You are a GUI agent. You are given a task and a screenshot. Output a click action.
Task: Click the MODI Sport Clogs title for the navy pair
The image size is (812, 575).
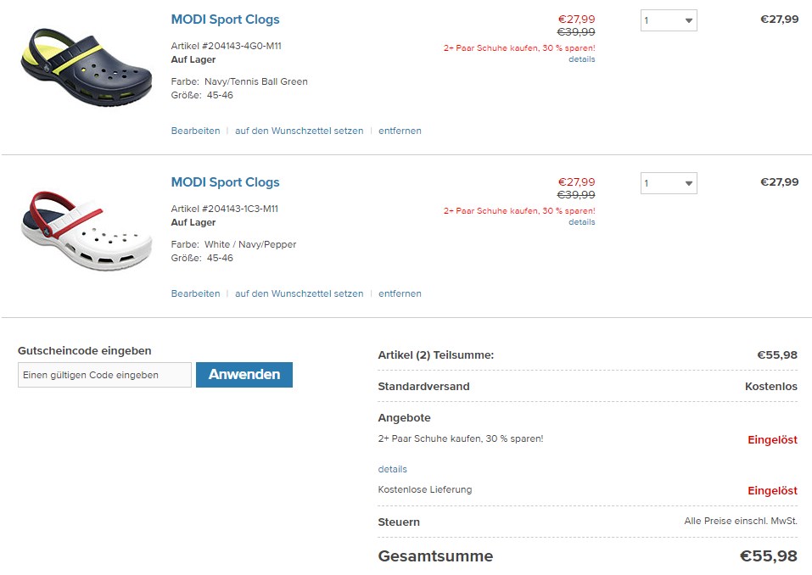click(225, 20)
